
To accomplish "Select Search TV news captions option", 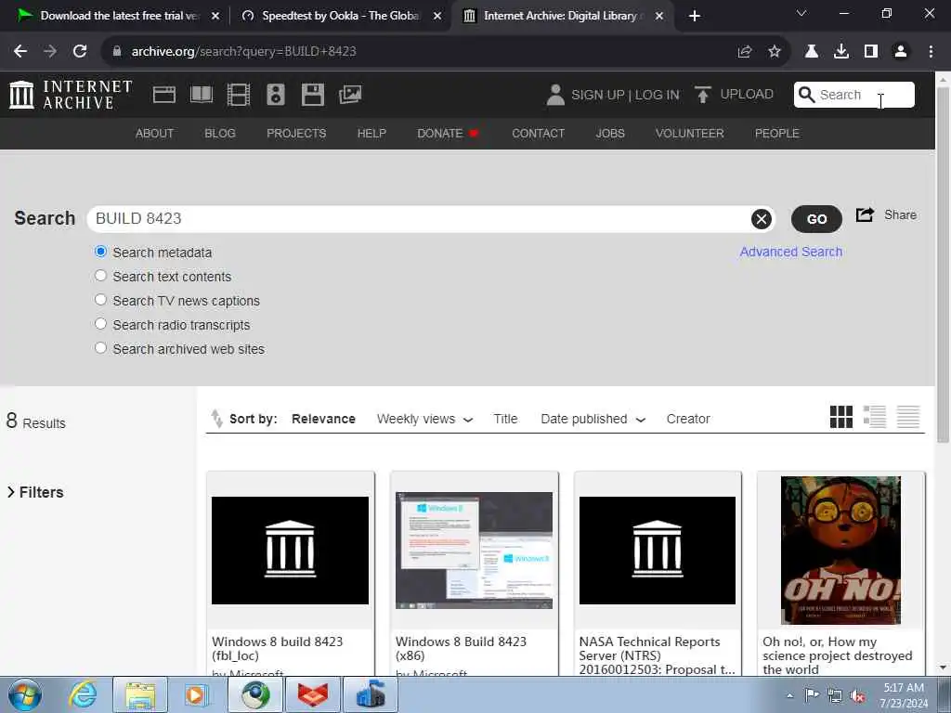I will [x=100, y=300].
